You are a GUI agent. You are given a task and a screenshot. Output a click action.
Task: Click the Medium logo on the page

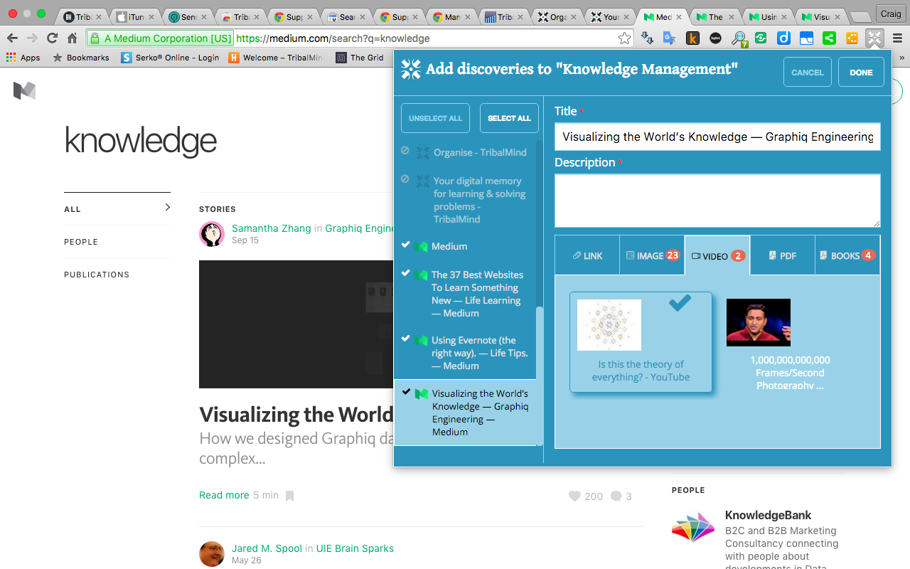point(24,90)
